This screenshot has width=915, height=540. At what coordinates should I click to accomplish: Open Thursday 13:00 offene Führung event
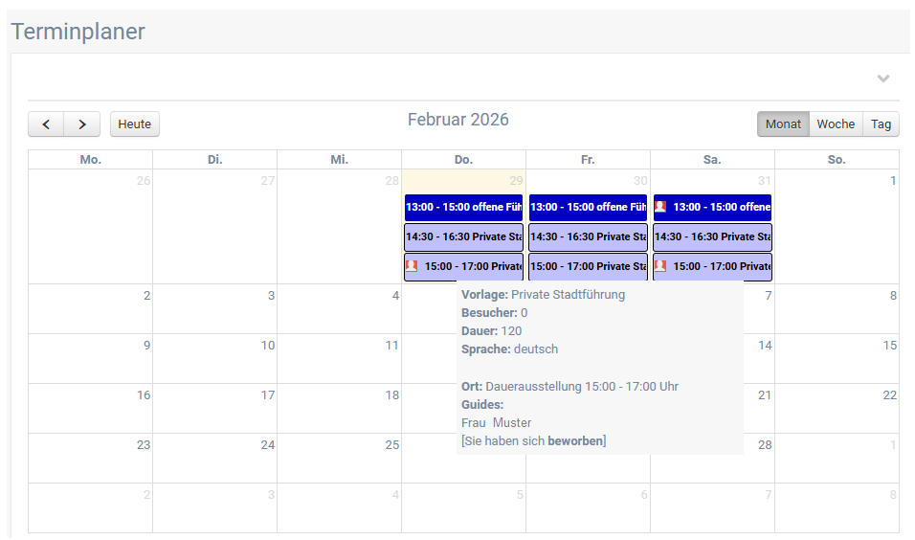[463, 208]
